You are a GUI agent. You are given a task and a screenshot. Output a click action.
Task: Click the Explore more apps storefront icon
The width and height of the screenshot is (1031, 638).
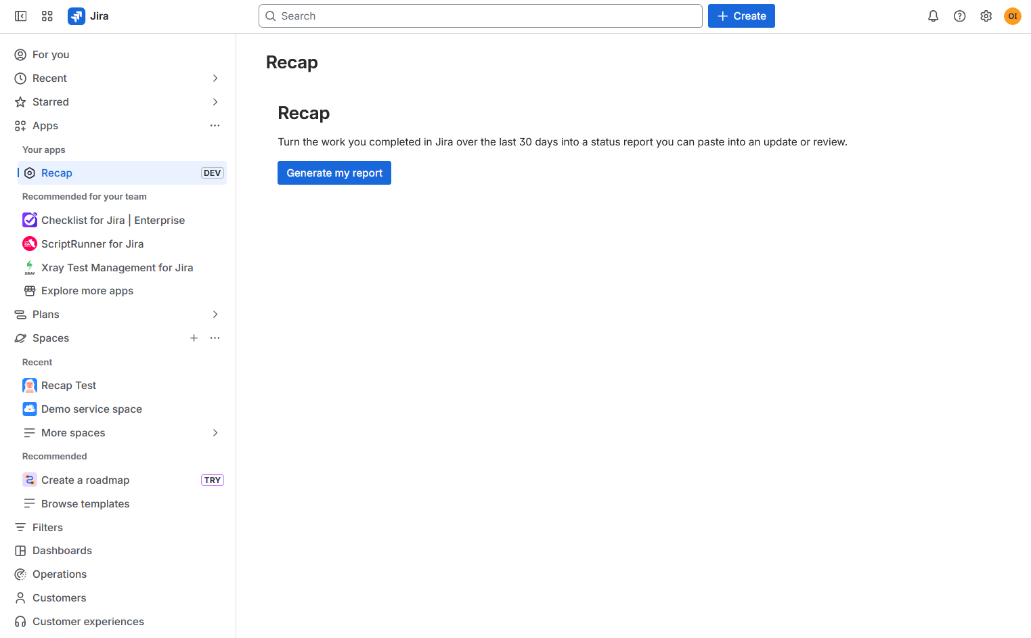tap(30, 291)
